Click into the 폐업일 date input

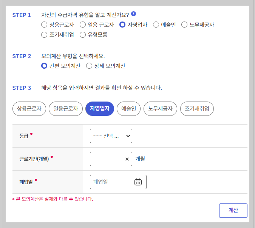coord(118,182)
